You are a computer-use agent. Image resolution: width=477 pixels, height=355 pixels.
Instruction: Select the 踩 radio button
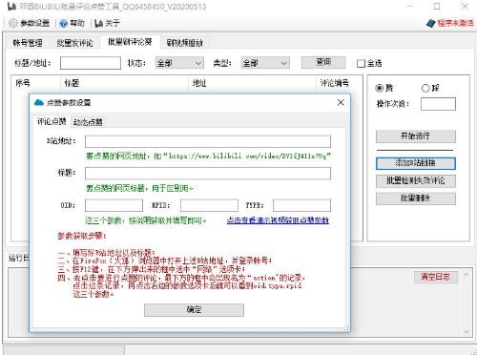pyautogui.click(x=425, y=88)
